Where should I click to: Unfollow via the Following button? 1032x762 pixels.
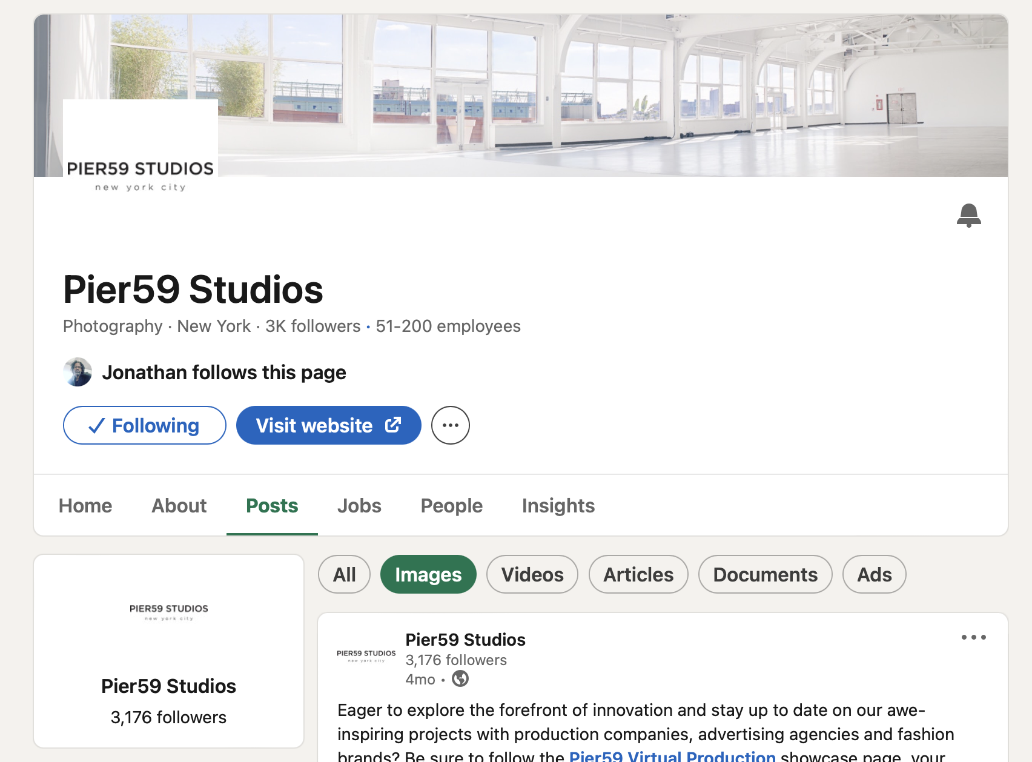tap(144, 425)
